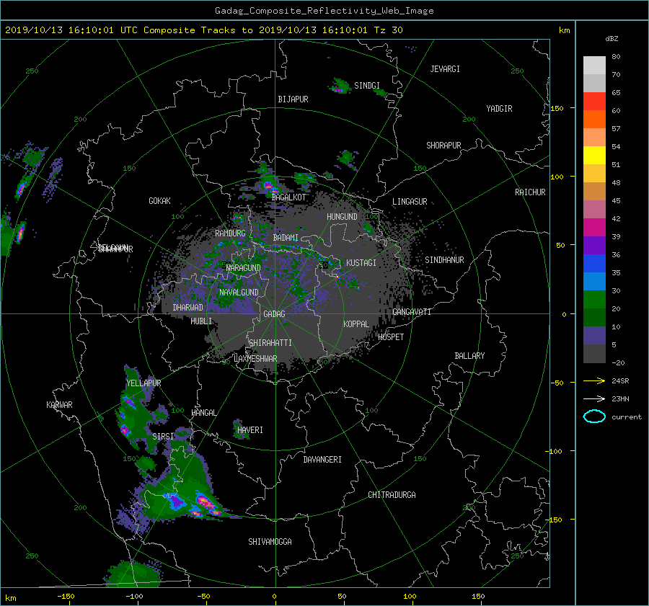Click the CHITRADURGA city label
649x606 pixels.
click(392, 495)
